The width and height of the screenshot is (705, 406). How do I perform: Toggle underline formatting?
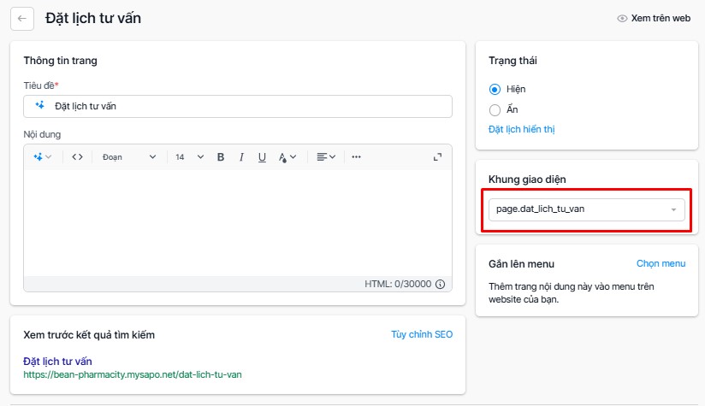click(262, 156)
